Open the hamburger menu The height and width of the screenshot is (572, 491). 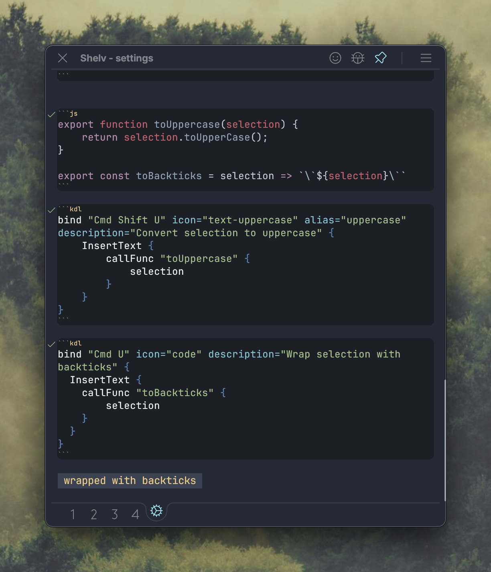click(x=426, y=58)
